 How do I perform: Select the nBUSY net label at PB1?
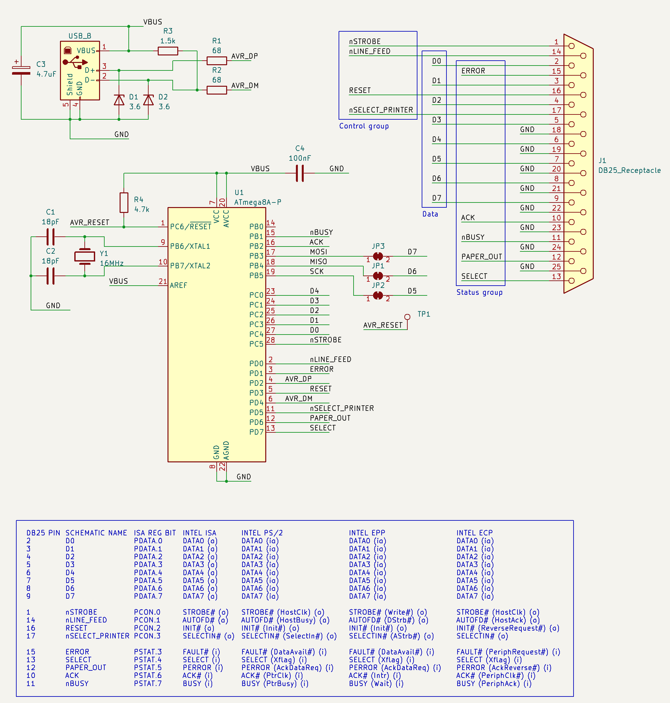click(x=321, y=232)
